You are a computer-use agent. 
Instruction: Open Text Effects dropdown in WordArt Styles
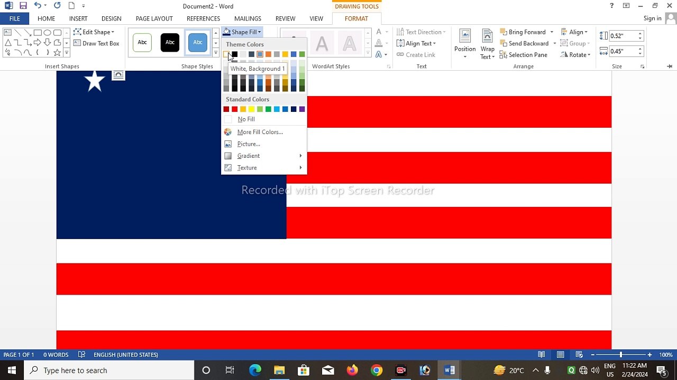[x=381, y=55]
